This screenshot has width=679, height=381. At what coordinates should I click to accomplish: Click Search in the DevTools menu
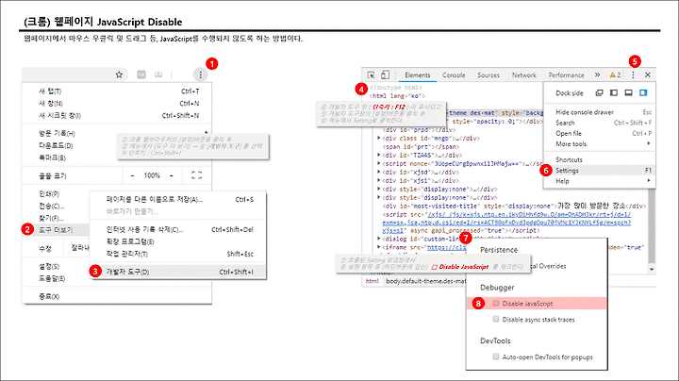[x=600, y=123]
